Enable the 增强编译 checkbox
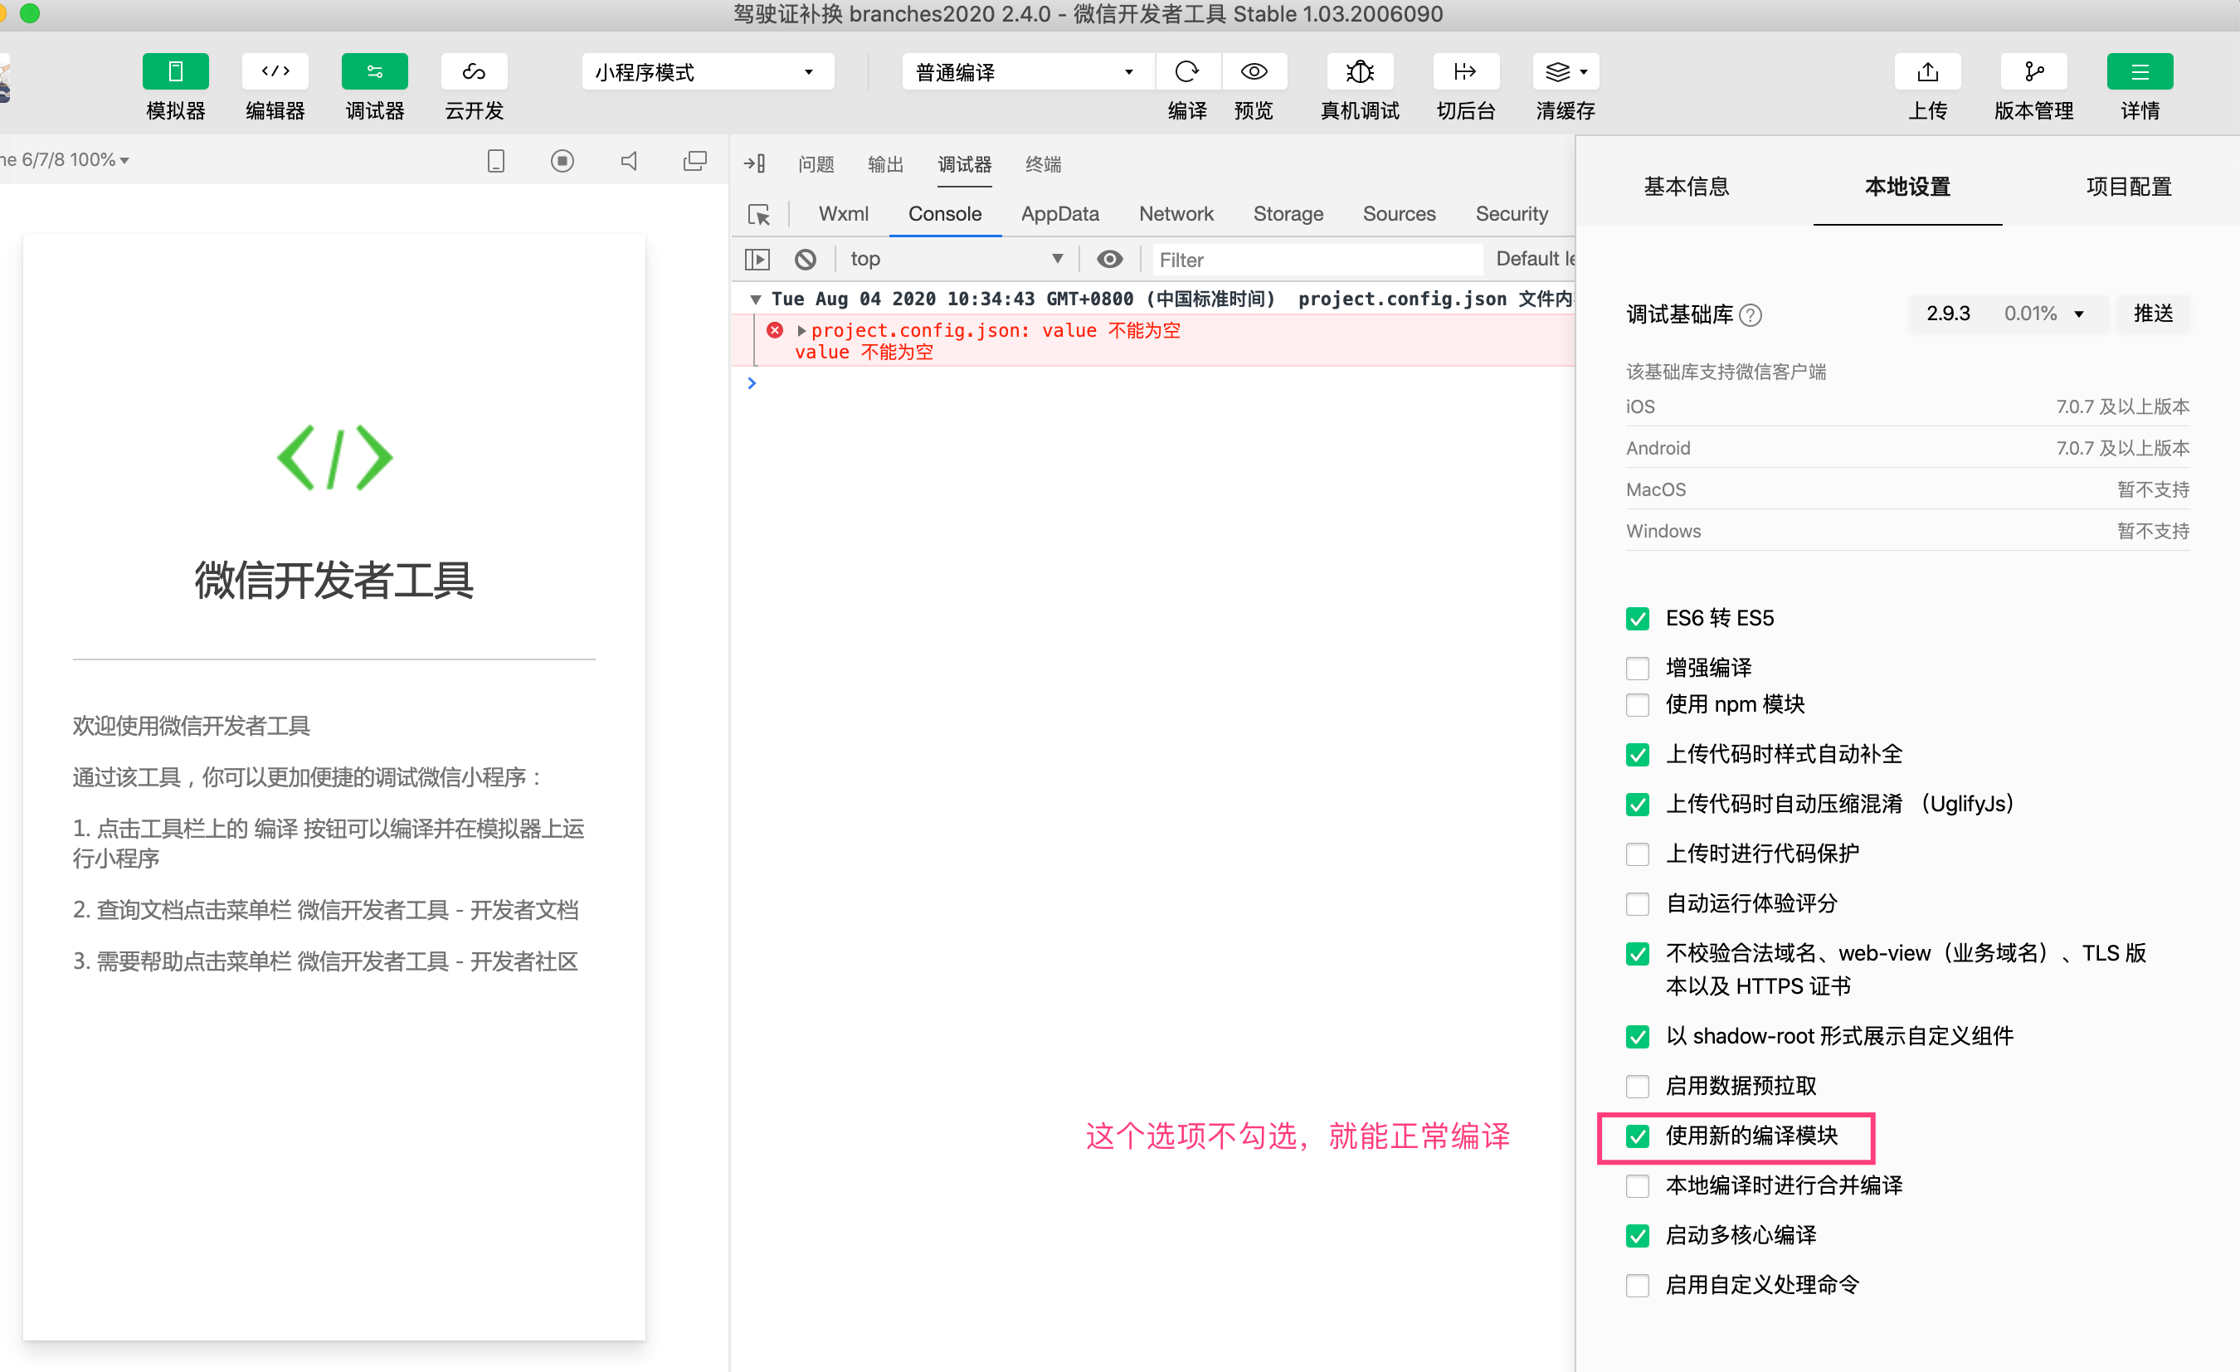Screen dimensions: 2240x1372 pyautogui.click(x=1637, y=669)
